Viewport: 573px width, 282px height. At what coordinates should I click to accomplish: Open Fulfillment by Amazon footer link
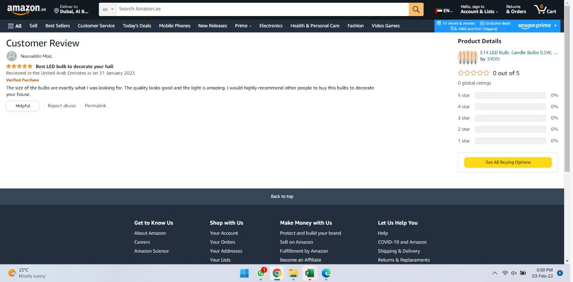coord(304,251)
